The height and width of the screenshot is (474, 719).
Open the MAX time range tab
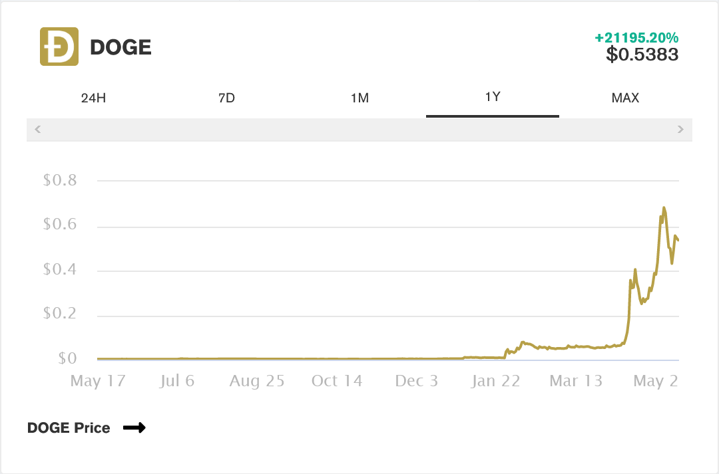625,98
